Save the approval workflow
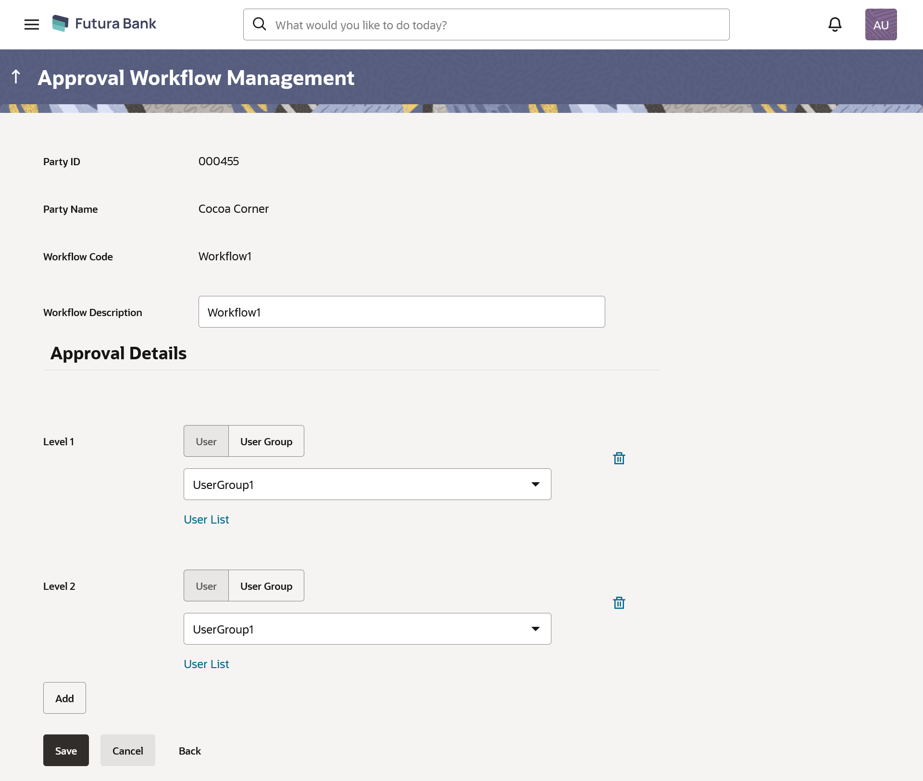The width and height of the screenshot is (923, 781). 66,751
